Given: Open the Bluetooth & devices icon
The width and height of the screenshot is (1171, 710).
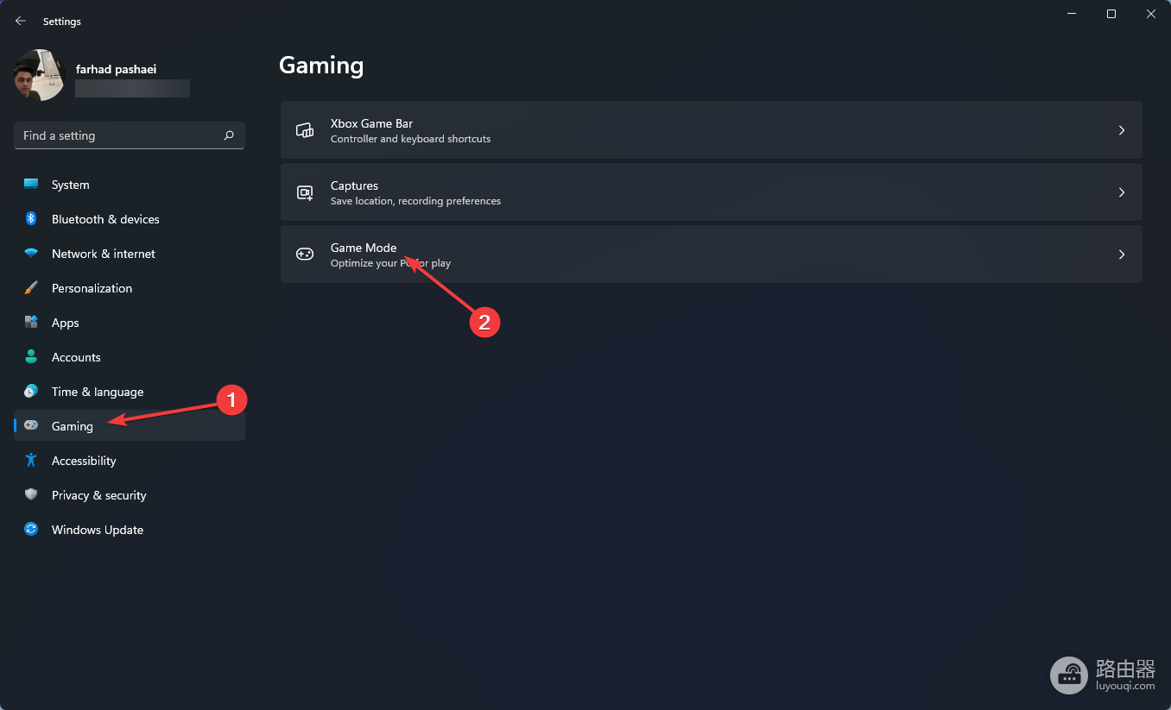Looking at the screenshot, I should coord(31,219).
